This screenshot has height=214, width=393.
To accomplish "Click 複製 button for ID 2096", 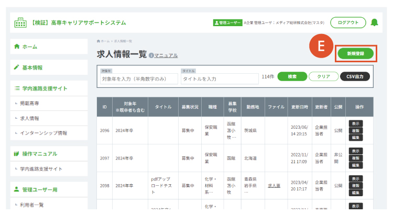I will coord(356,130).
